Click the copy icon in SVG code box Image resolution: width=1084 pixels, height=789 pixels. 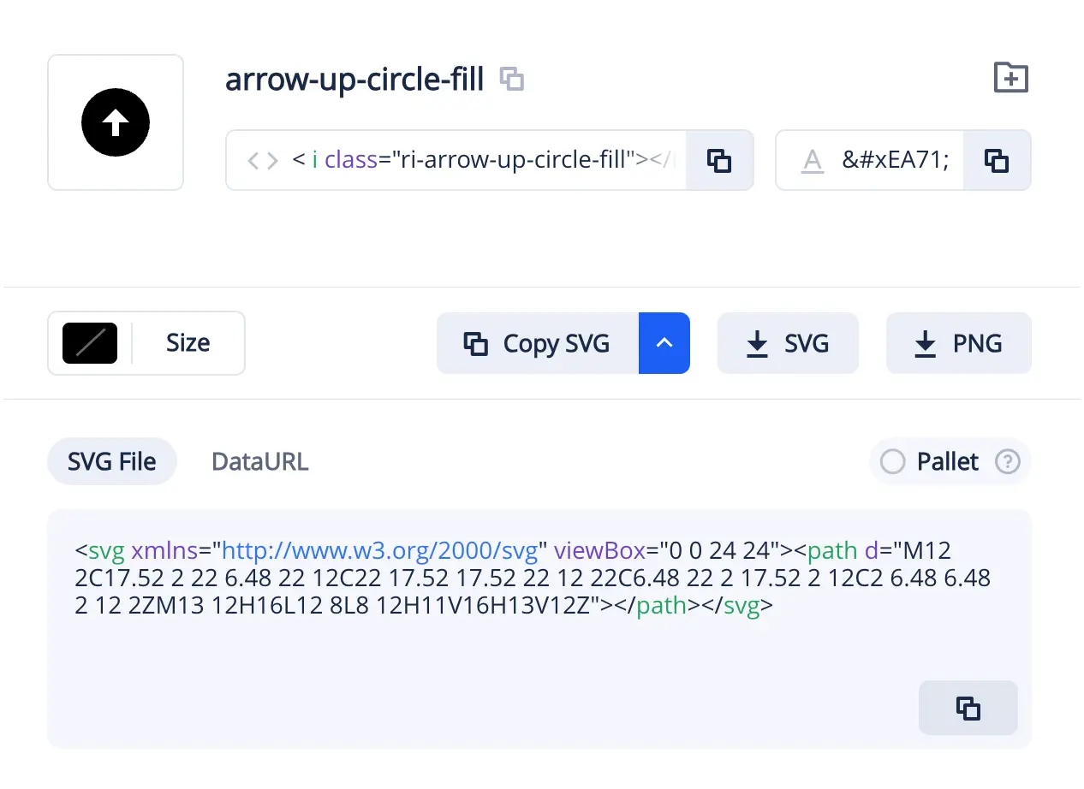tap(968, 708)
